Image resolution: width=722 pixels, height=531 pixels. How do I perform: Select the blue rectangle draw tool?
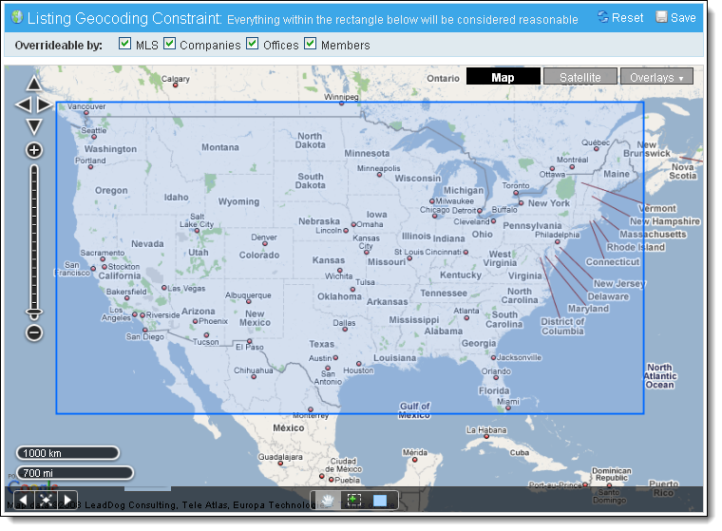pyautogui.click(x=380, y=501)
